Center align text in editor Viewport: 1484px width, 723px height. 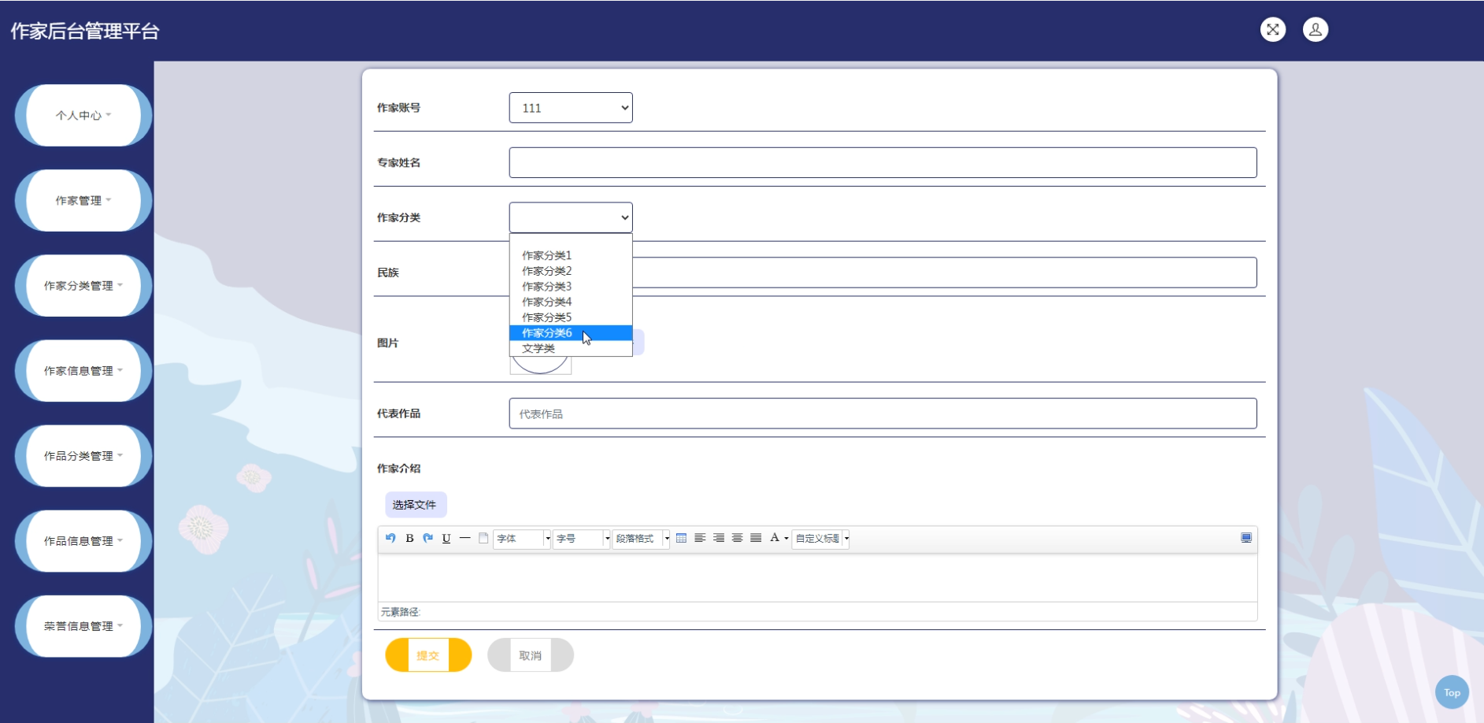[x=737, y=538]
